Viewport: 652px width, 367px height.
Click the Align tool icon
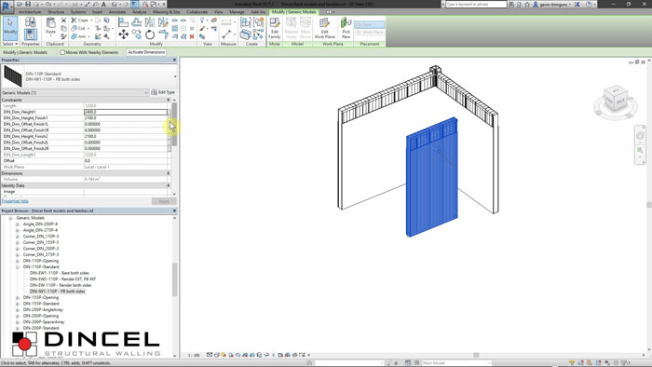124,22
